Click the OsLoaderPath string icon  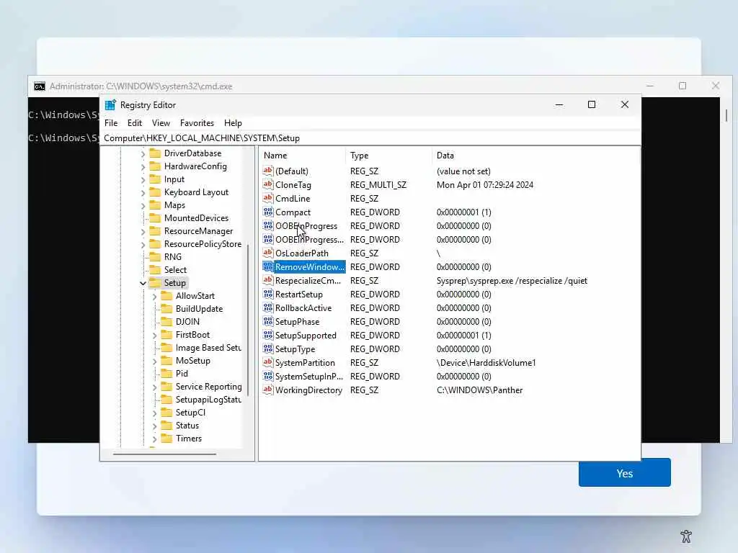click(x=268, y=253)
